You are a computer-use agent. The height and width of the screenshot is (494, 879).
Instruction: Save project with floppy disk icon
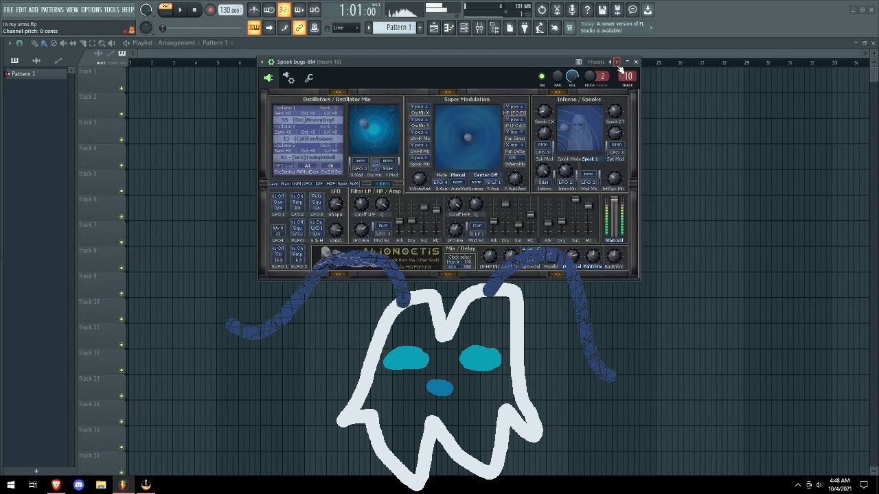(602, 10)
